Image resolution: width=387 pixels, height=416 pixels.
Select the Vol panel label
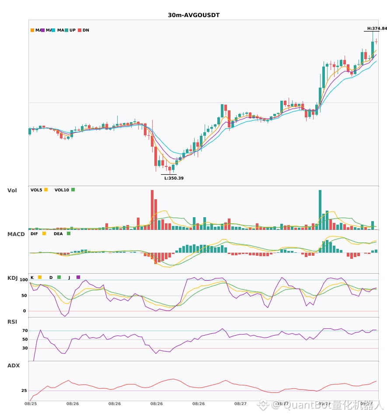click(12, 190)
